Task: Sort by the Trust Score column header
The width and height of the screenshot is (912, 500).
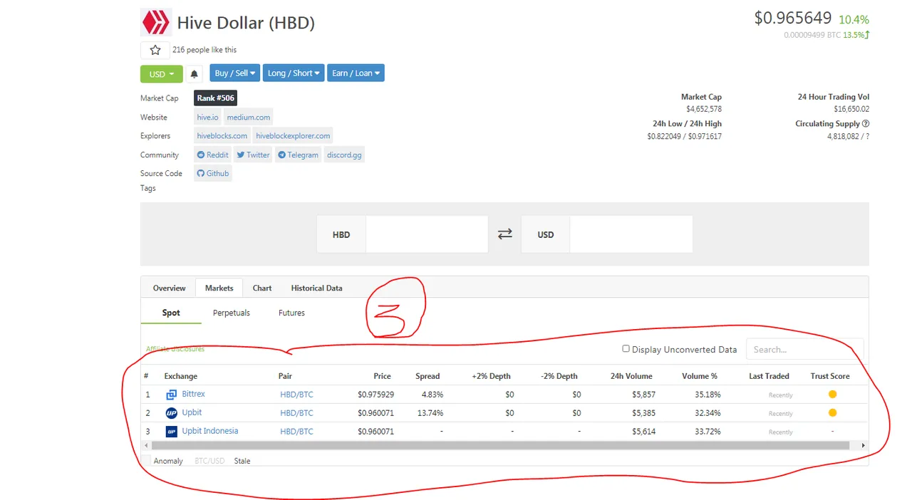Action: (x=830, y=376)
